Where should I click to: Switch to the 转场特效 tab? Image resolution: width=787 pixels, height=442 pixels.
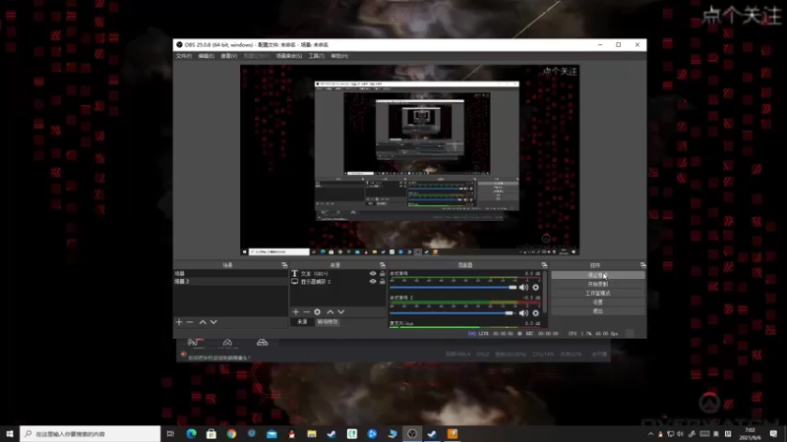[x=328, y=322]
